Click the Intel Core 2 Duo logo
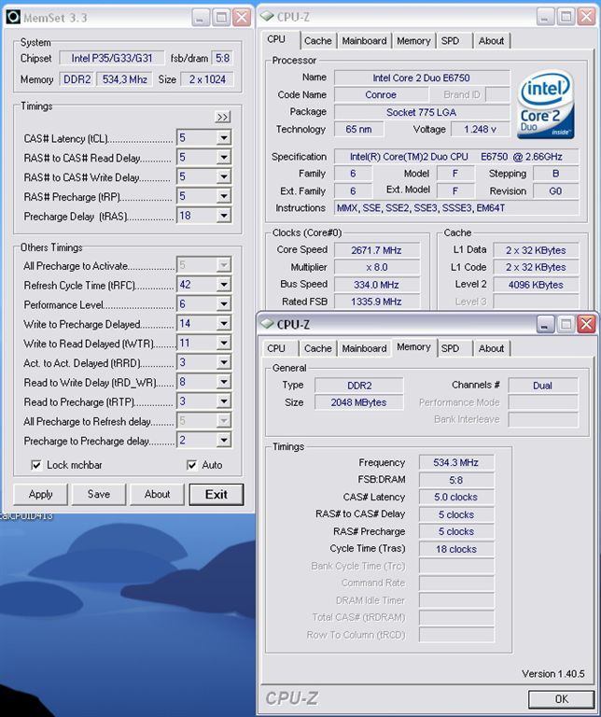601x717 pixels. [x=545, y=105]
